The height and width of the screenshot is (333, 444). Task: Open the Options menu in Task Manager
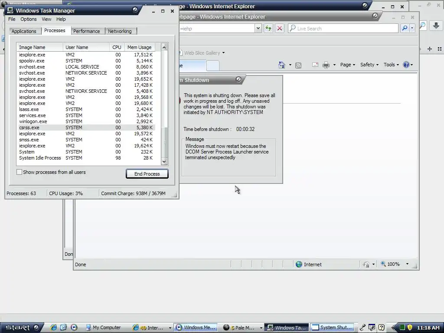pyautogui.click(x=28, y=19)
